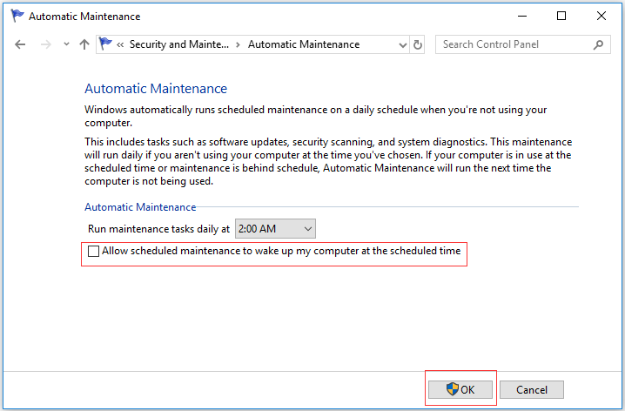
Task: Open the recent locations chevron
Action: point(66,44)
